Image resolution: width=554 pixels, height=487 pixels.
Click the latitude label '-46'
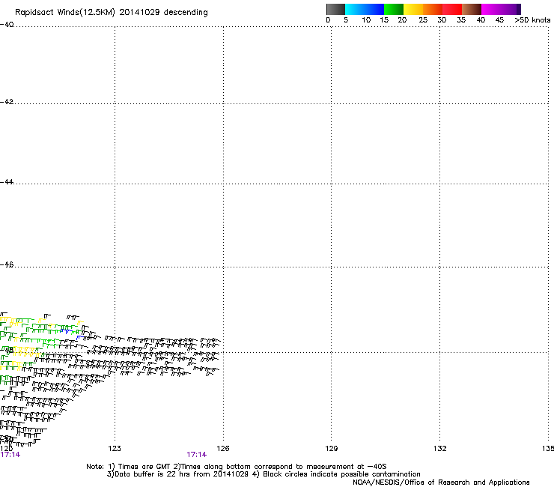coord(7,265)
